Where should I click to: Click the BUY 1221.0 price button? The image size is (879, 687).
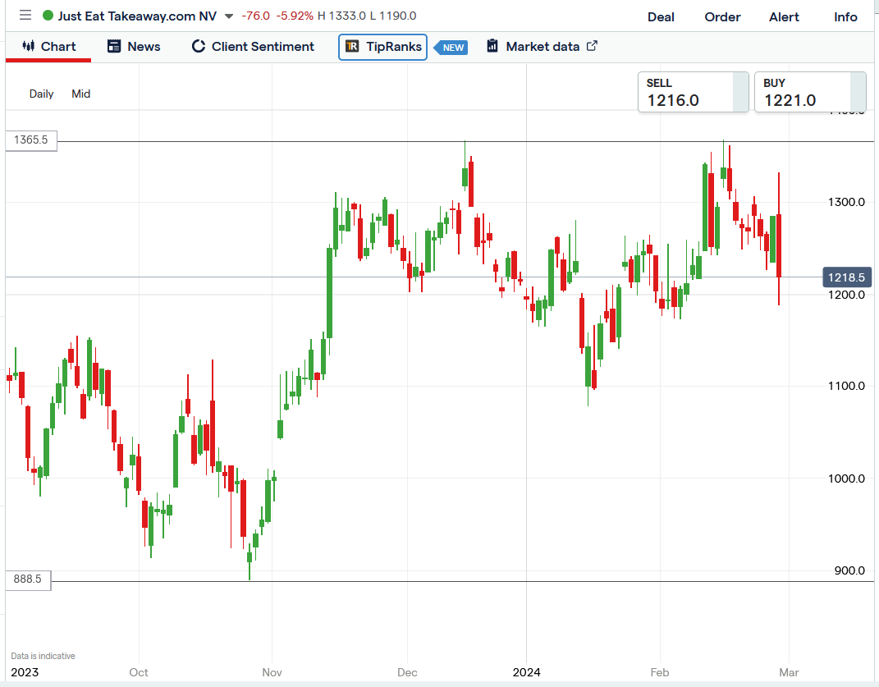(x=810, y=92)
